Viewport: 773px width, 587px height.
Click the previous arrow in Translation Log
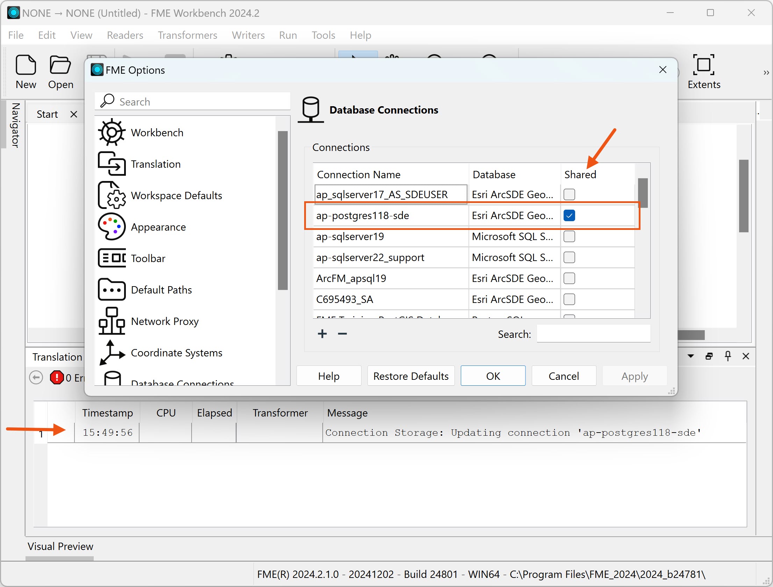36,377
